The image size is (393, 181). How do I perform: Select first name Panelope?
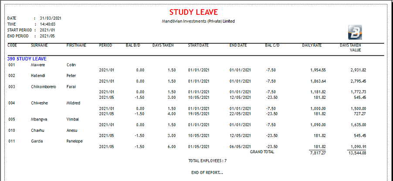[x=75, y=141]
